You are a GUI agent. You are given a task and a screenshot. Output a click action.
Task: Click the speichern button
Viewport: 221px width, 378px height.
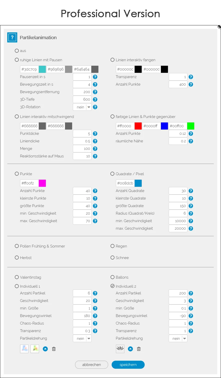128,365
